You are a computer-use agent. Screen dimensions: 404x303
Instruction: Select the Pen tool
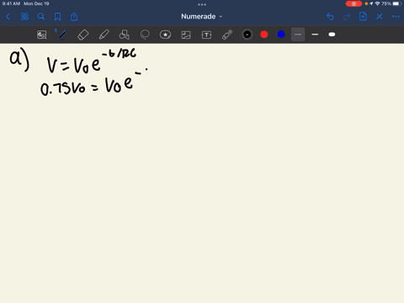[62, 35]
